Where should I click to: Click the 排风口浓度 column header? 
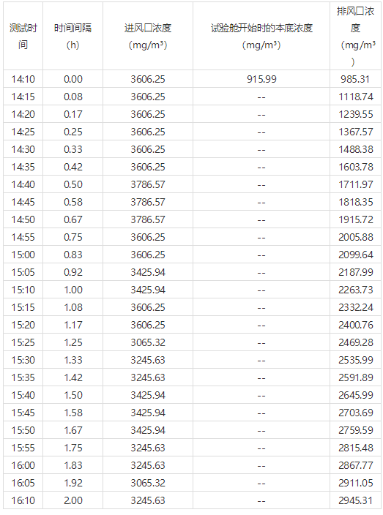click(x=355, y=36)
